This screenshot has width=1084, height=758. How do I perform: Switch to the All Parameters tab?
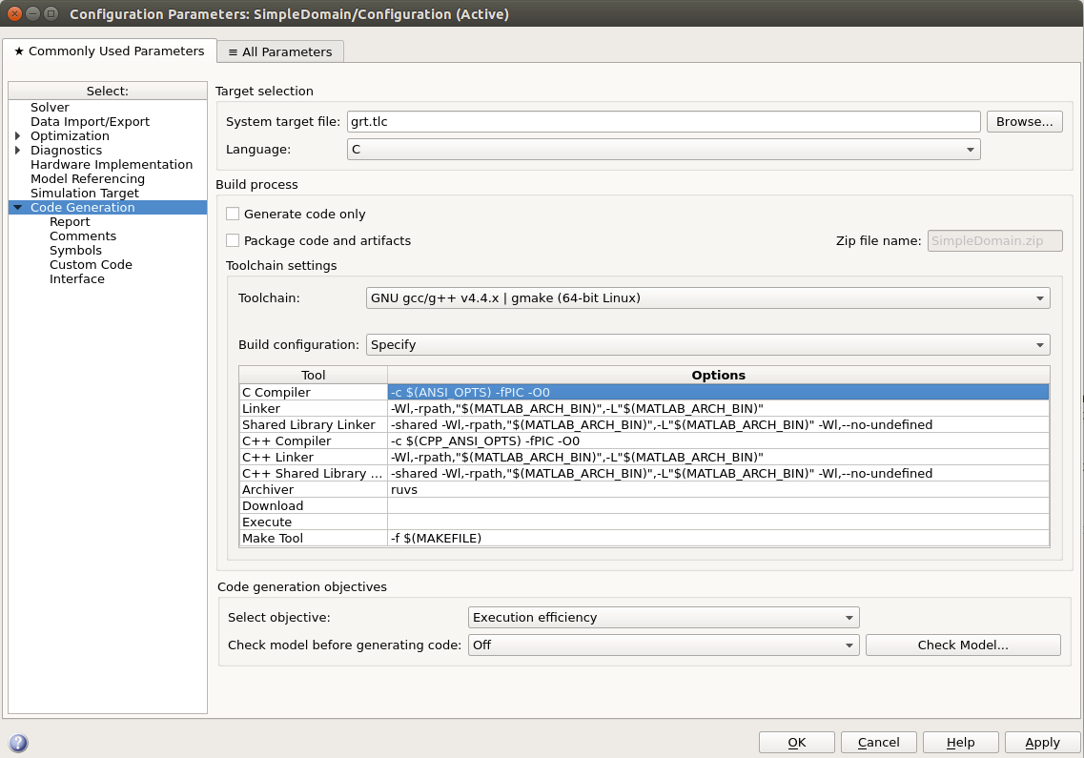click(x=279, y=51)
